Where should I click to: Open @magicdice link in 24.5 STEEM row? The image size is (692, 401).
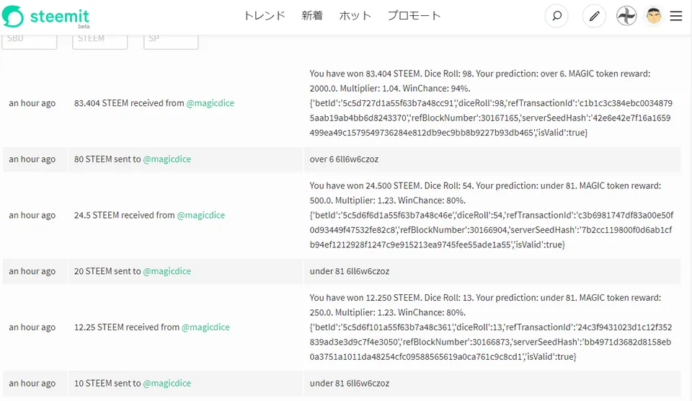(x=201, y=215)
